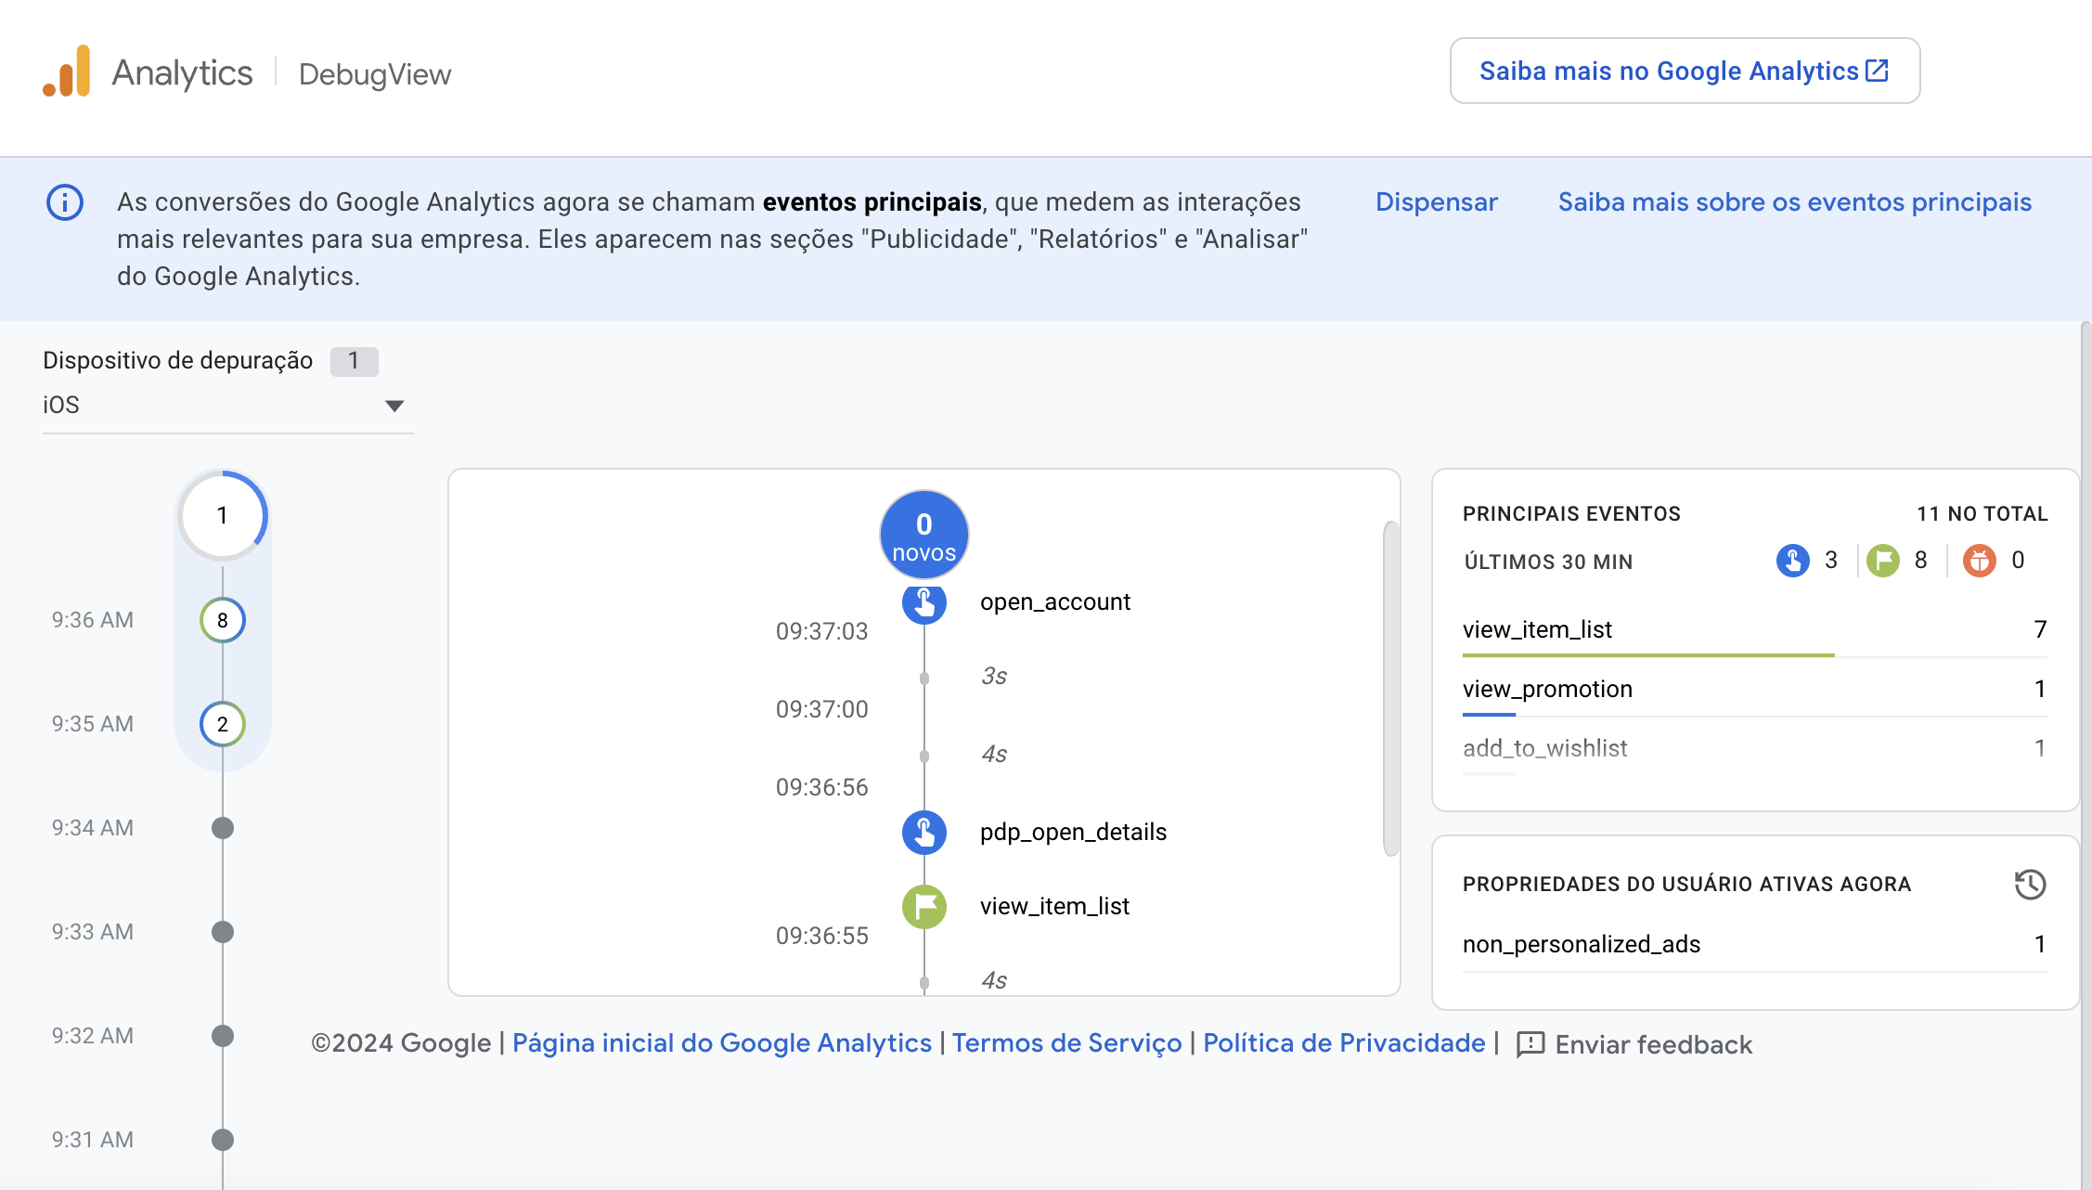Viewport: 2092px width, 1190px height.
Task: Click the Enviar feedback chat icon
Action: click(1530, 1044)
